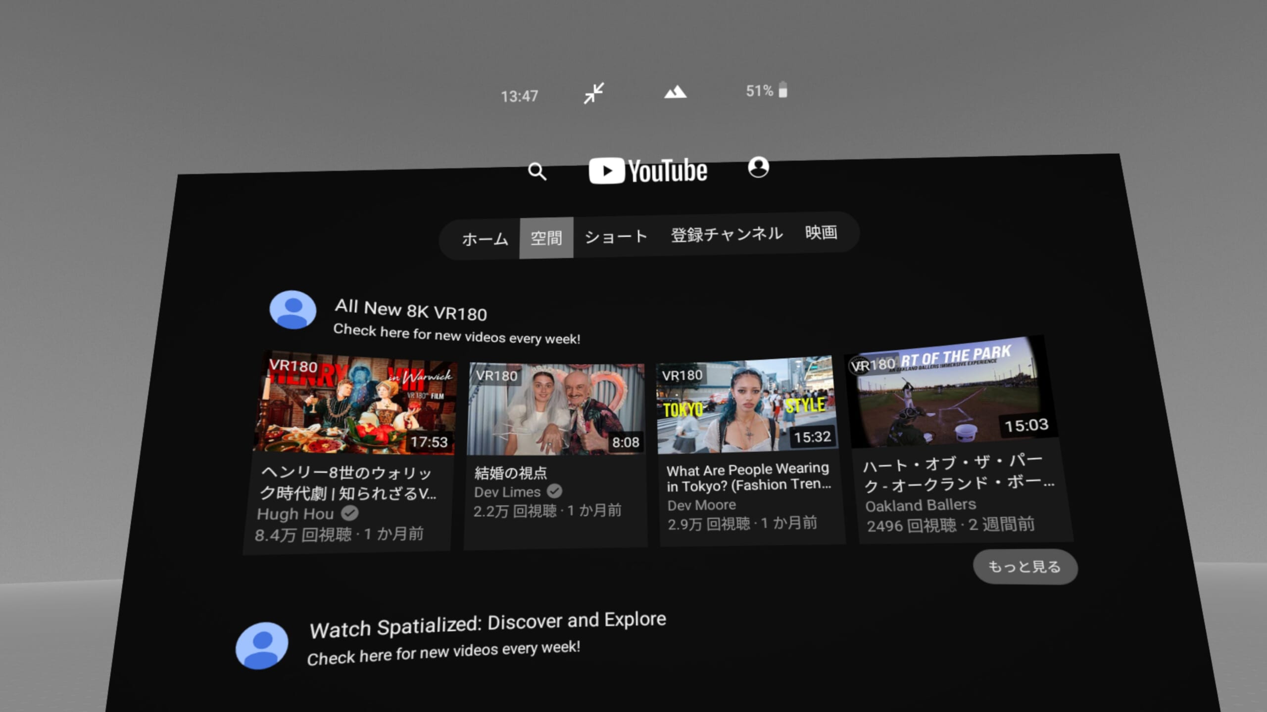Open the ショート tab
1267x712 pixels.
[615, 236]
